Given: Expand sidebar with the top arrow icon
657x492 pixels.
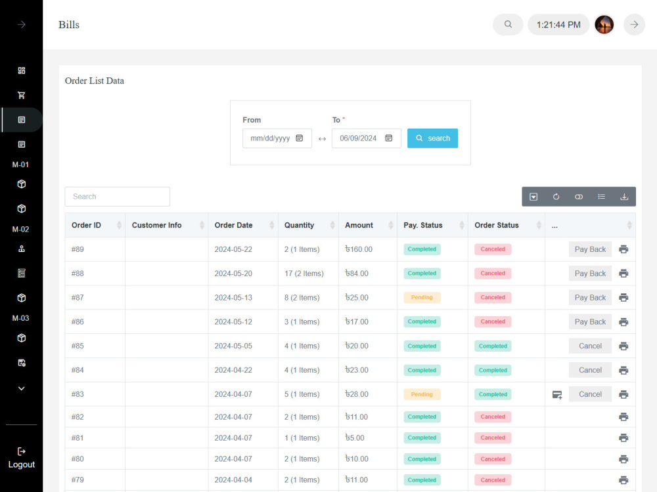Looking at the screenshot, I should pos(22,25).
